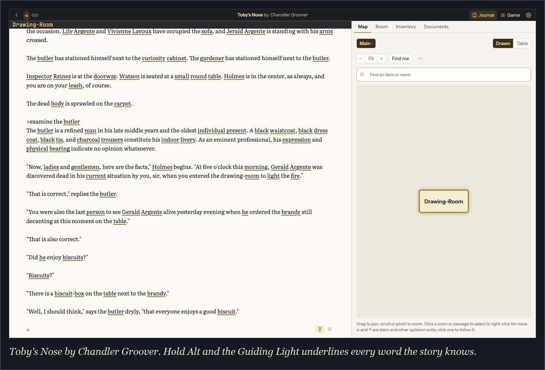
Task: Click the underlined word 'charcoal'
Action: click(88, 140)
